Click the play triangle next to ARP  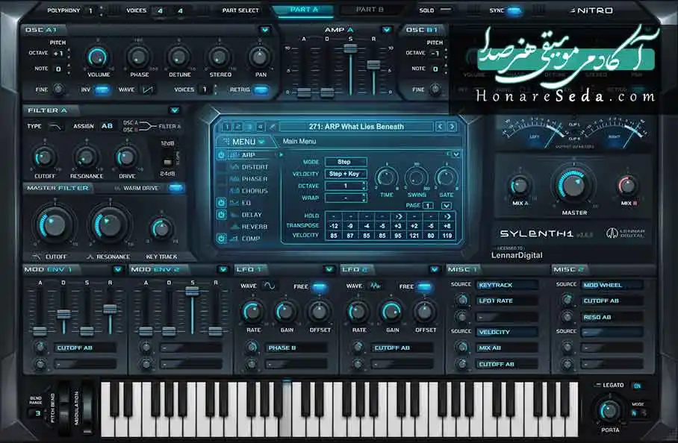(282, 154)
